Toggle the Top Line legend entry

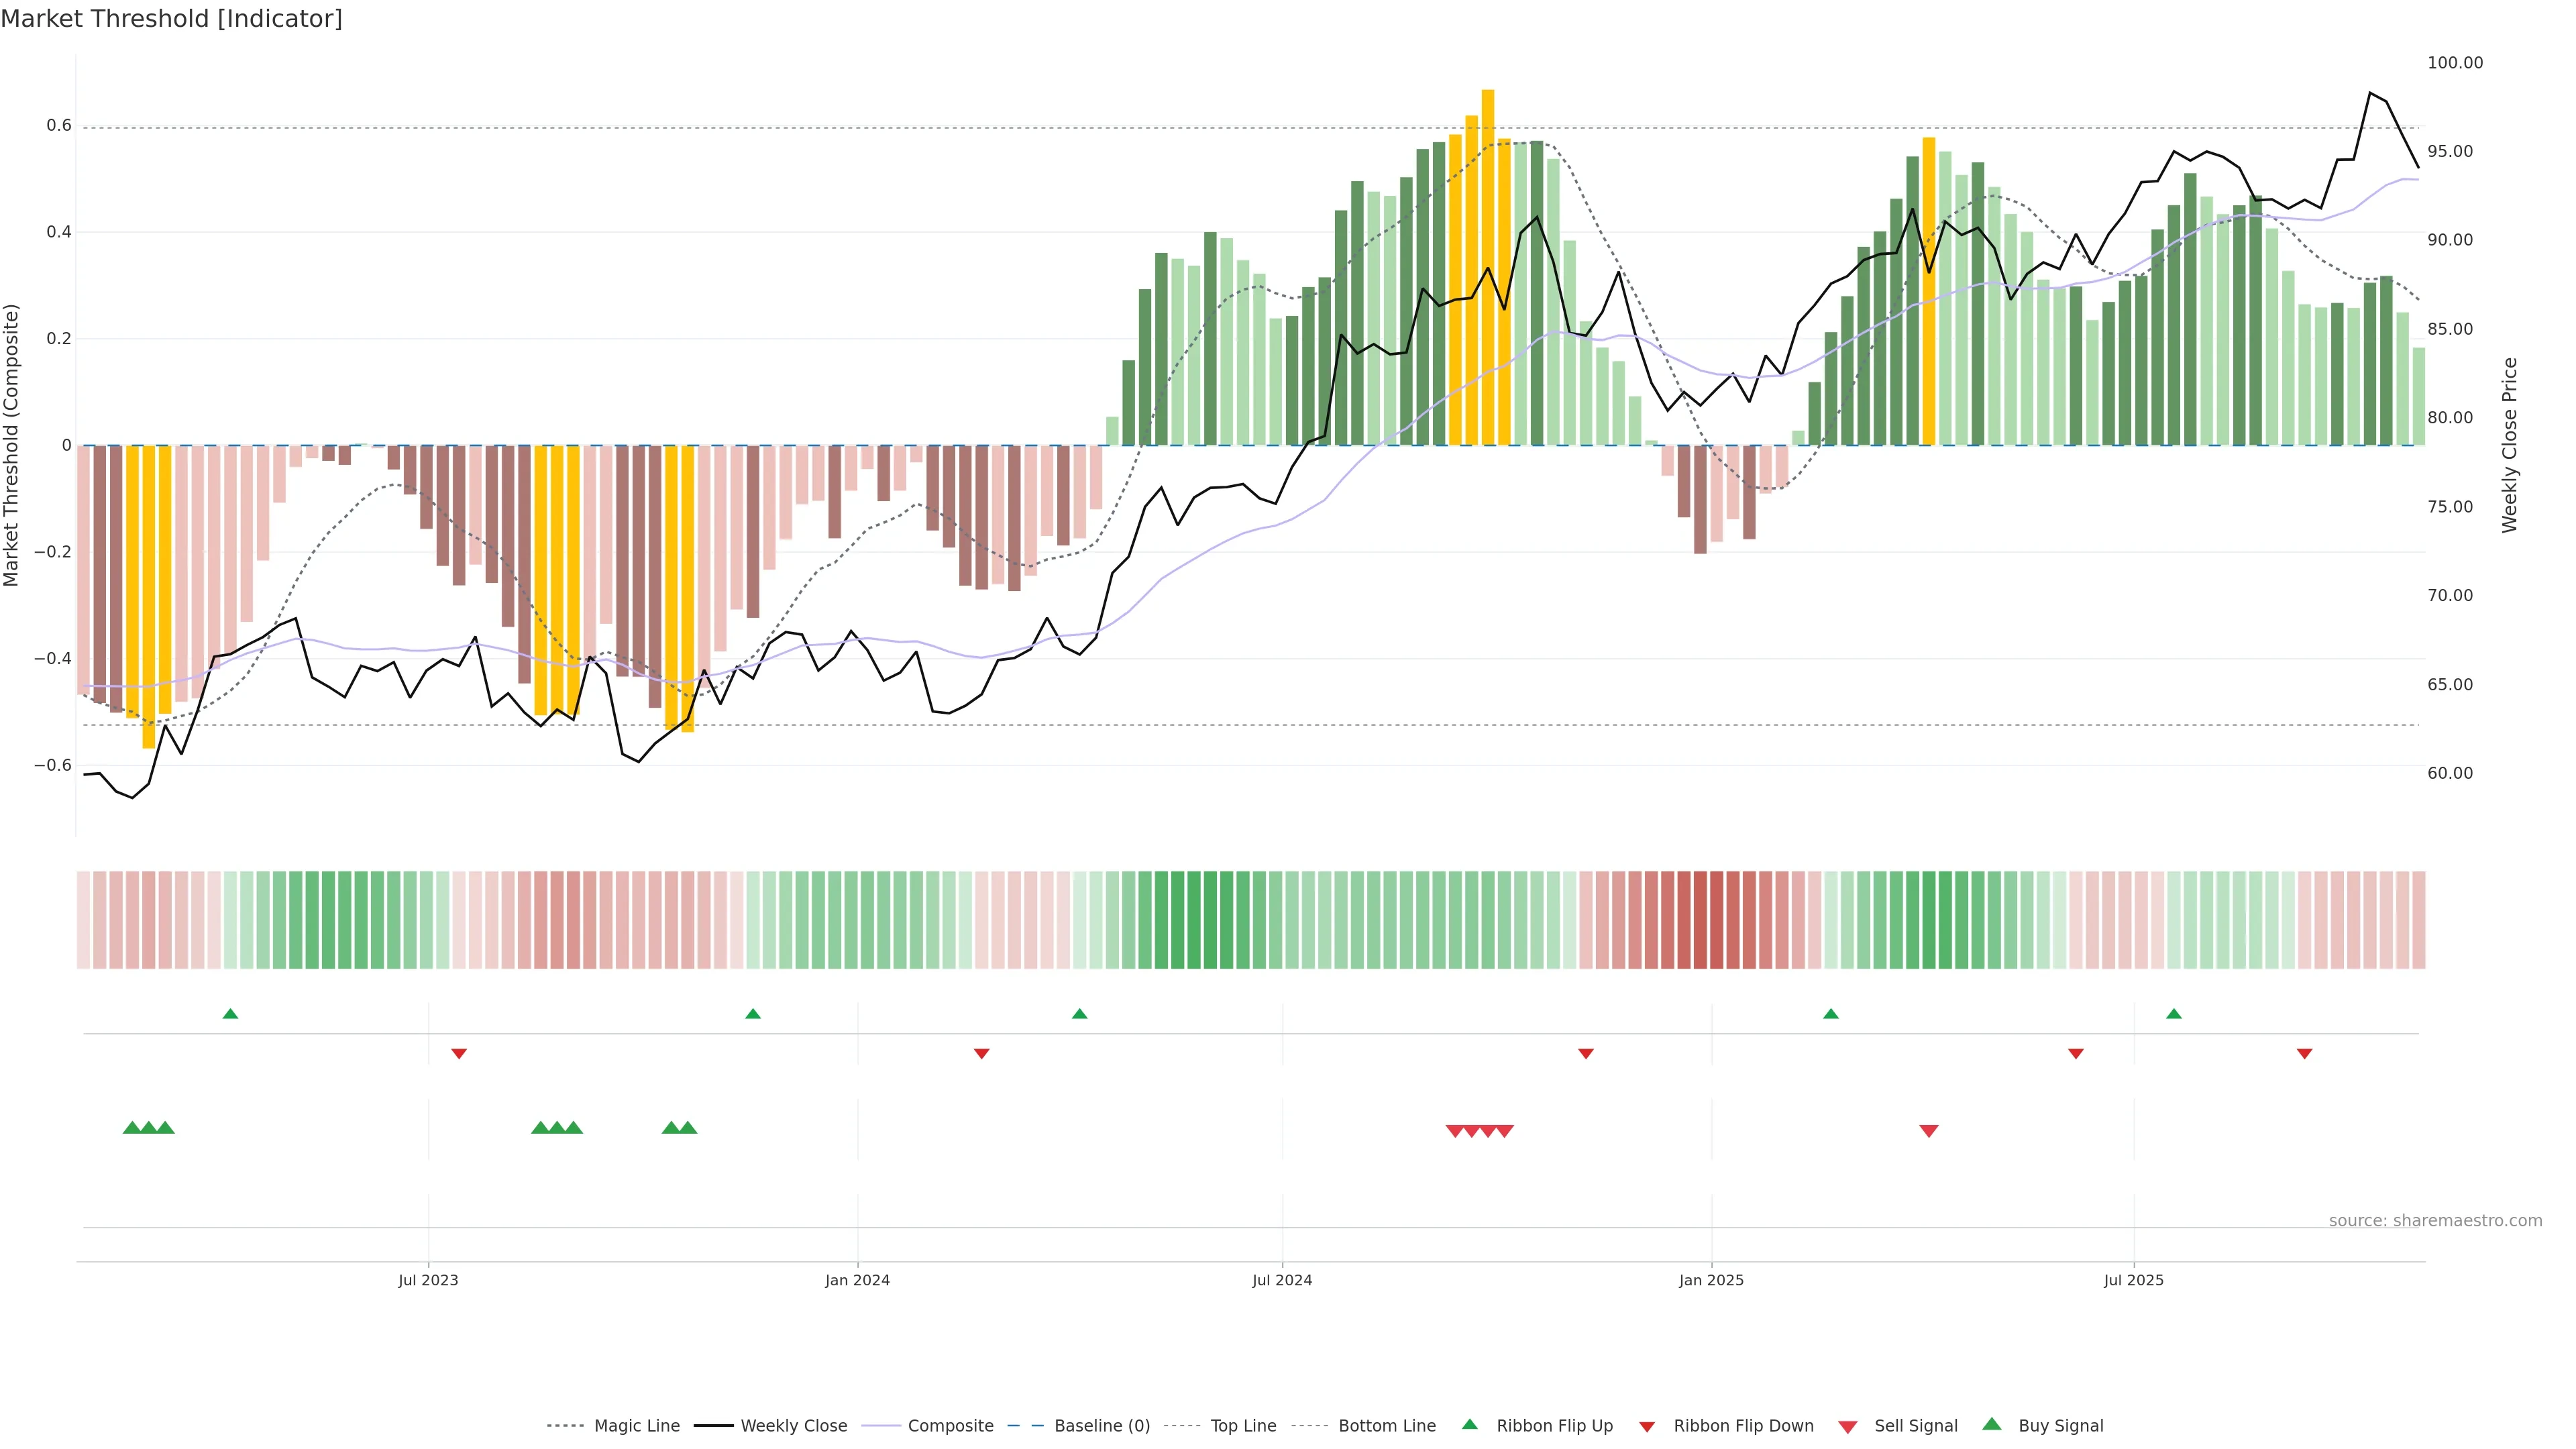[x=1243, y=1426]
